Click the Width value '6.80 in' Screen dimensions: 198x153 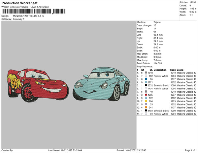pyautogui.click(x=193, y=12)
